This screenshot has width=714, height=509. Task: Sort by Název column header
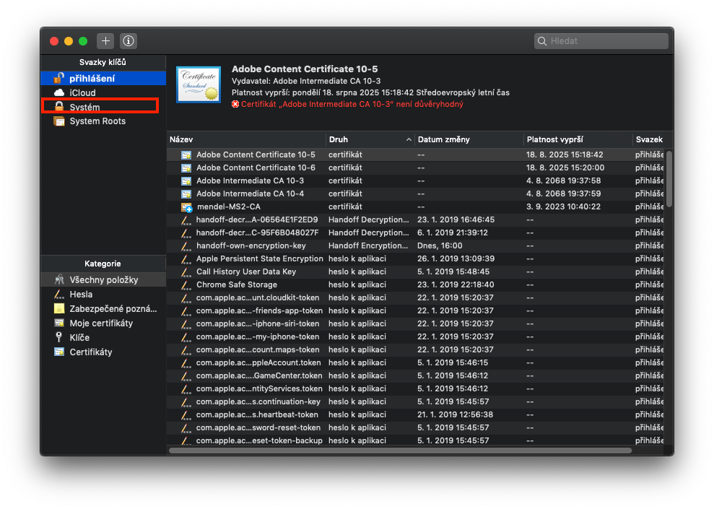(246, 139)
